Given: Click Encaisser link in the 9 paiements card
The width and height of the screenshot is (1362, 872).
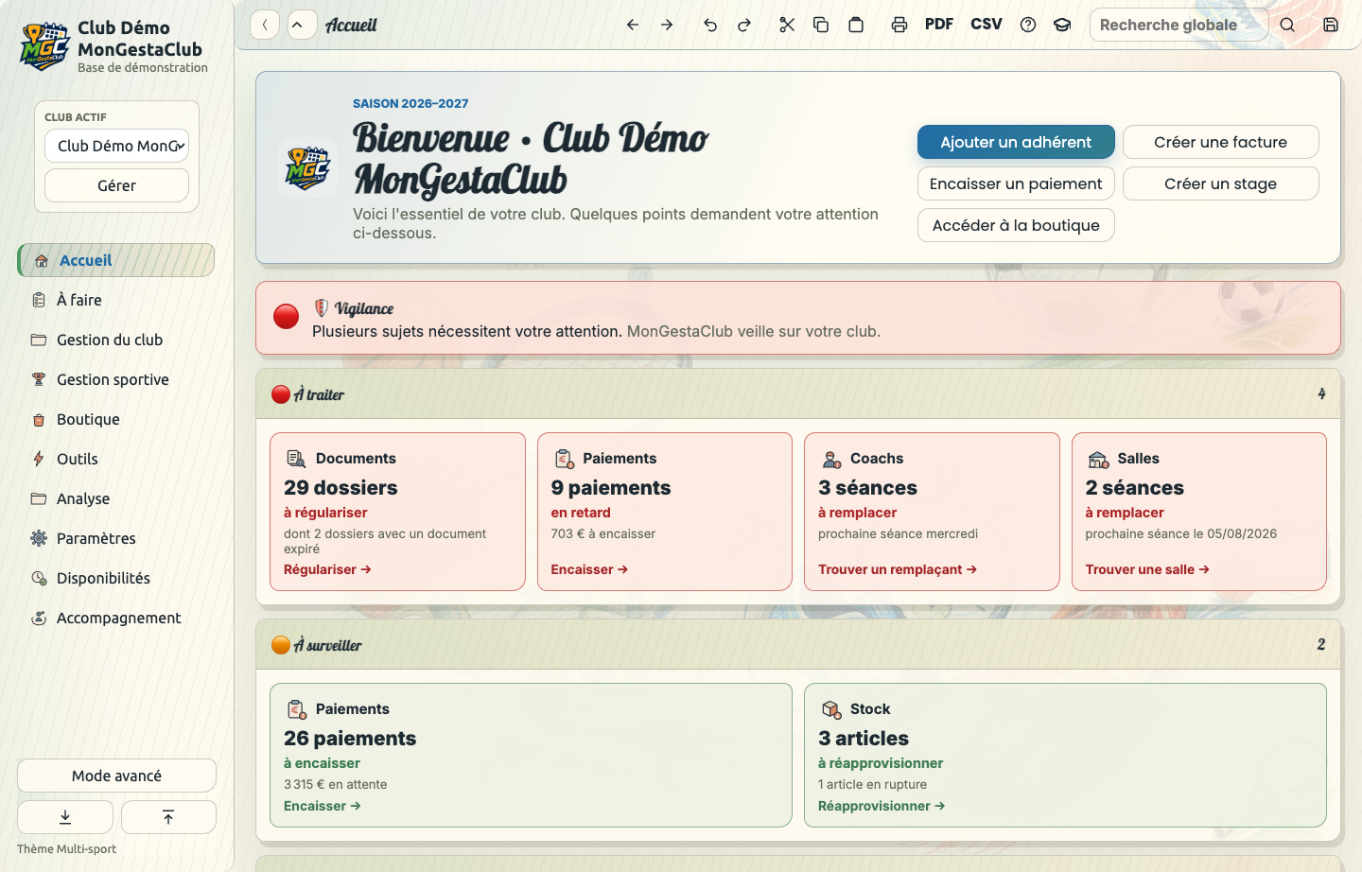Looking at the screenshot, I should [x=589, y=569].
